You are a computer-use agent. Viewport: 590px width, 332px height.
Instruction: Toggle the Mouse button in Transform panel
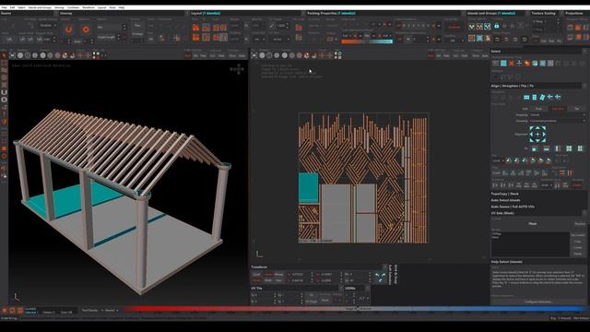[x=278, y=275]
